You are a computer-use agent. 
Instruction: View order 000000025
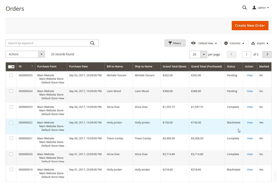[250, 75]
